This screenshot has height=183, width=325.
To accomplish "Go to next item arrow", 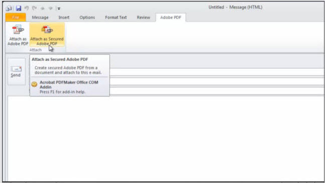I will (50, 9).
